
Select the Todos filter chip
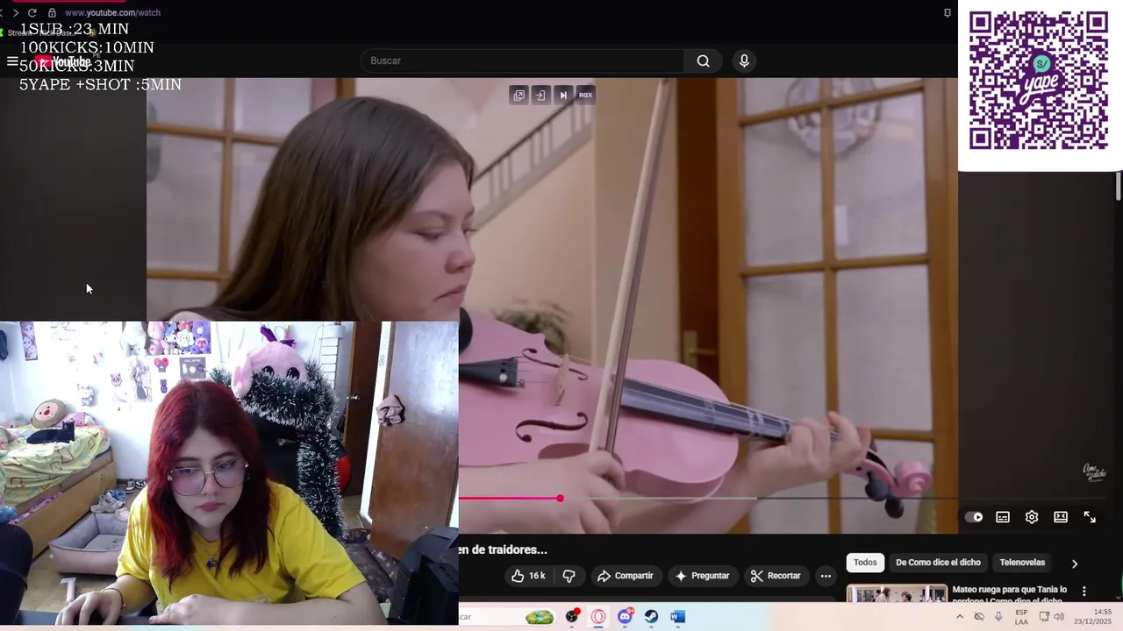(x=865, y=563)
